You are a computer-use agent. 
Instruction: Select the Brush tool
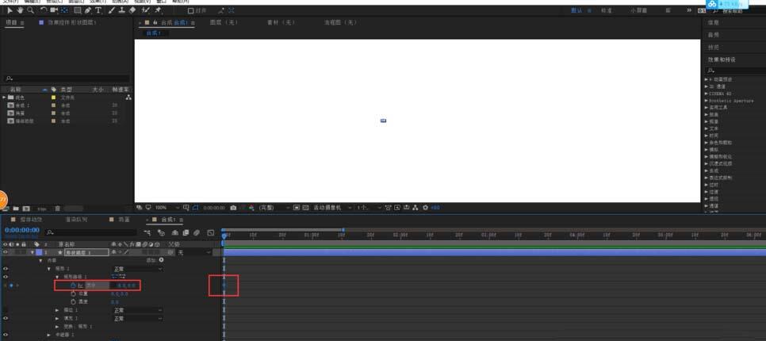(x=111, y=10)
